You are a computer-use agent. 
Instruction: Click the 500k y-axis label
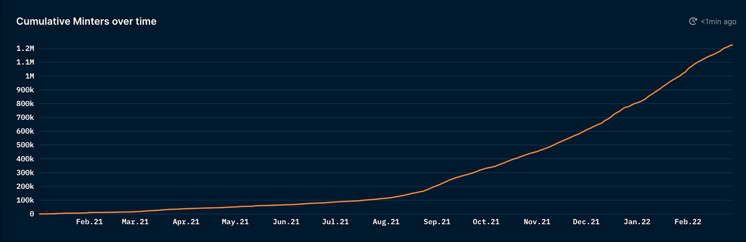[25, 145]
